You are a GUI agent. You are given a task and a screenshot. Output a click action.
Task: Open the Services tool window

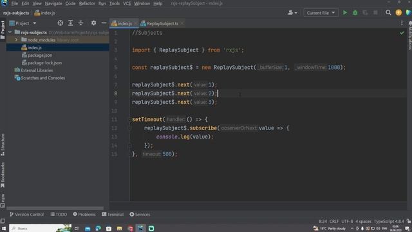pyautogui.click(x=140, y=215)
